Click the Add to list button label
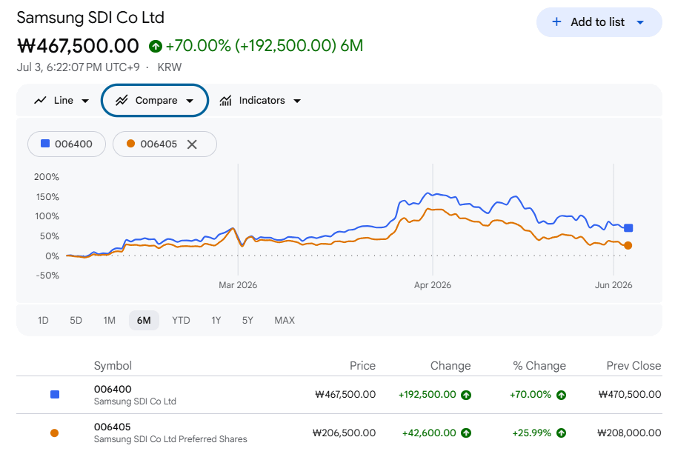 click(597, 22)
